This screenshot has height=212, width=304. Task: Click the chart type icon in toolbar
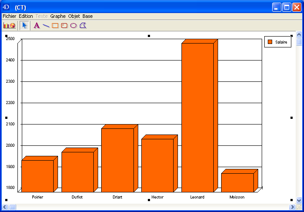(9, 25)
